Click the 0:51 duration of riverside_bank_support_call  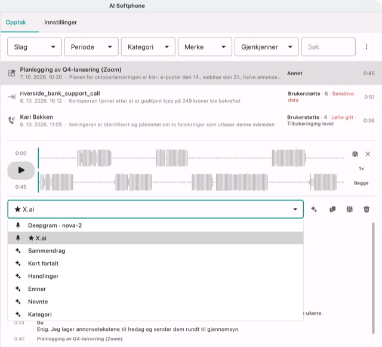(x=369, y=97)
